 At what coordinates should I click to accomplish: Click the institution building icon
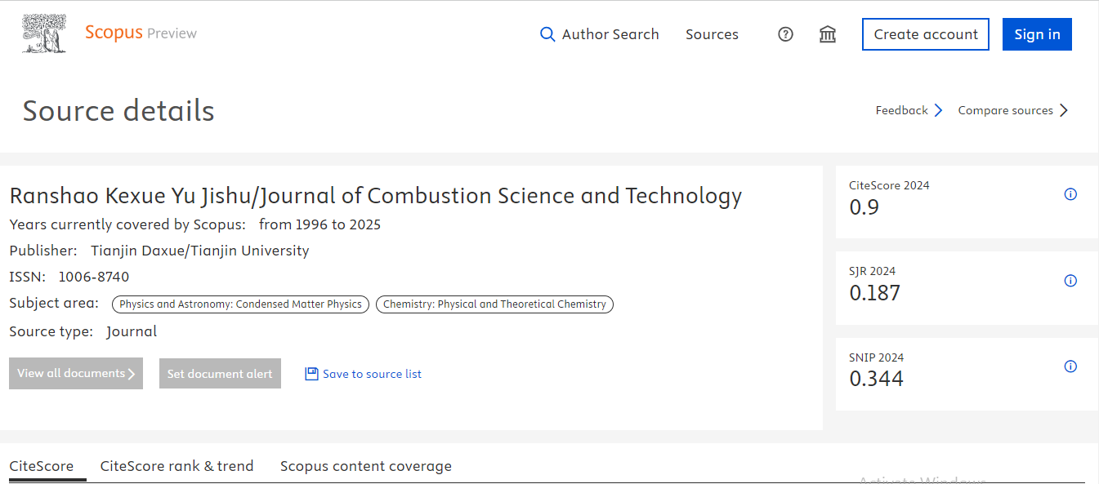tap(828, 34)
